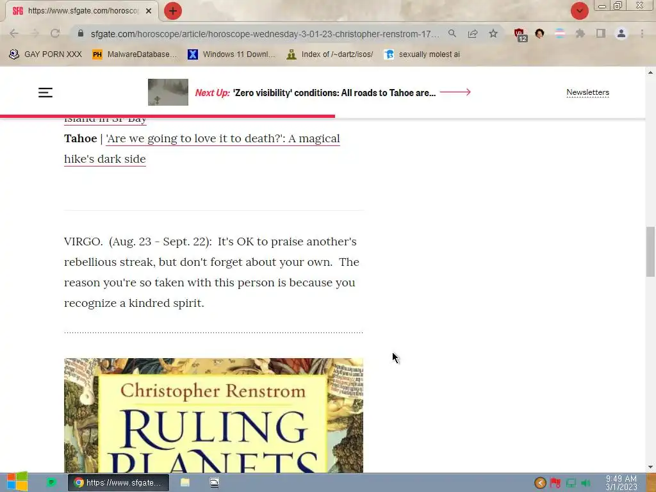Open the MalwareDatabase bookmark

135,54
